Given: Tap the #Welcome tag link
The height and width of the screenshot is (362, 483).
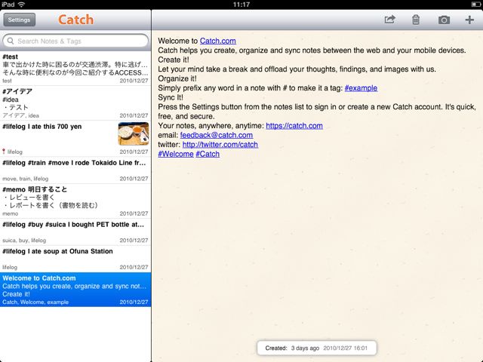Looking at the screenshot, I should pos(176,154).
